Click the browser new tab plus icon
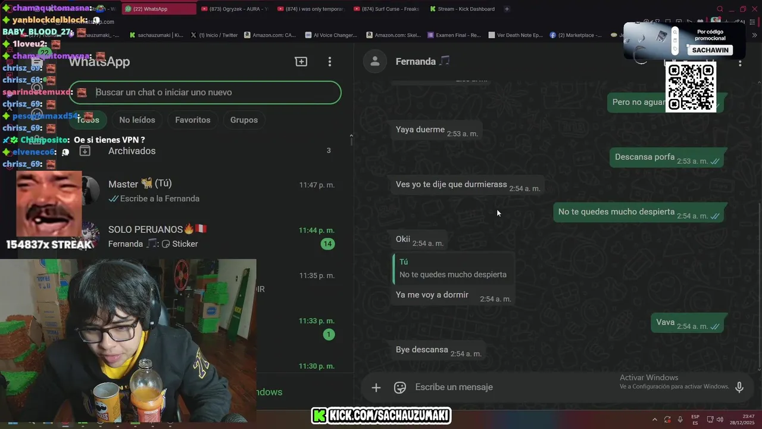Screen dimensions: 762x429 pos(507,9)
